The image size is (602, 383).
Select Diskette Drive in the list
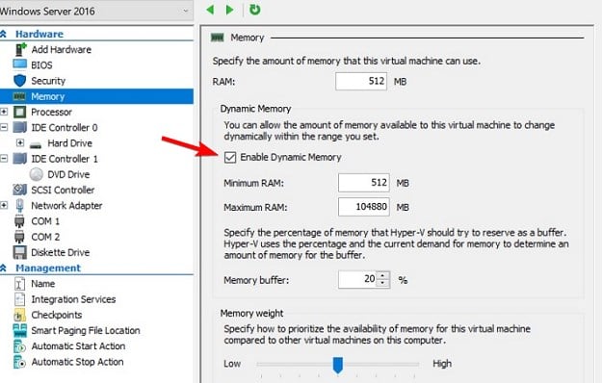tap(61, 252)
